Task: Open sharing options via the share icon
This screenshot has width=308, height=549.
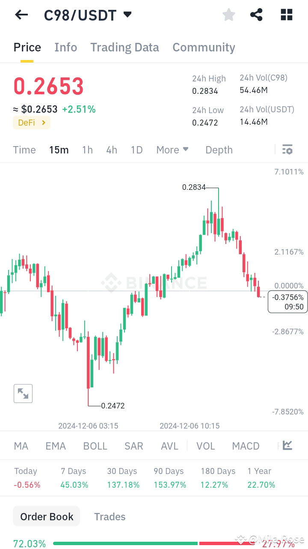Action: click(256, 15)
